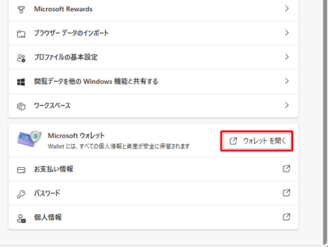Click the workspaces stacked icon
Screen dimensions: 328x247
click(x=21, y=106)
